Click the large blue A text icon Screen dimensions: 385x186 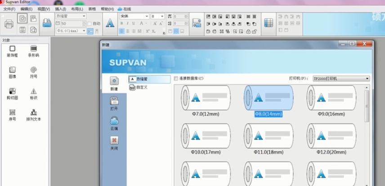tap(110, 23)
